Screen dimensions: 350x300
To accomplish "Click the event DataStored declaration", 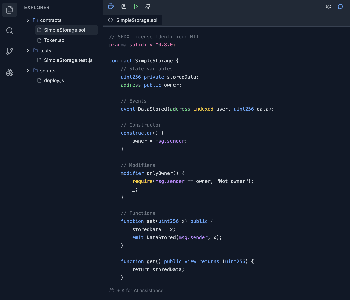I will point(197,109).
